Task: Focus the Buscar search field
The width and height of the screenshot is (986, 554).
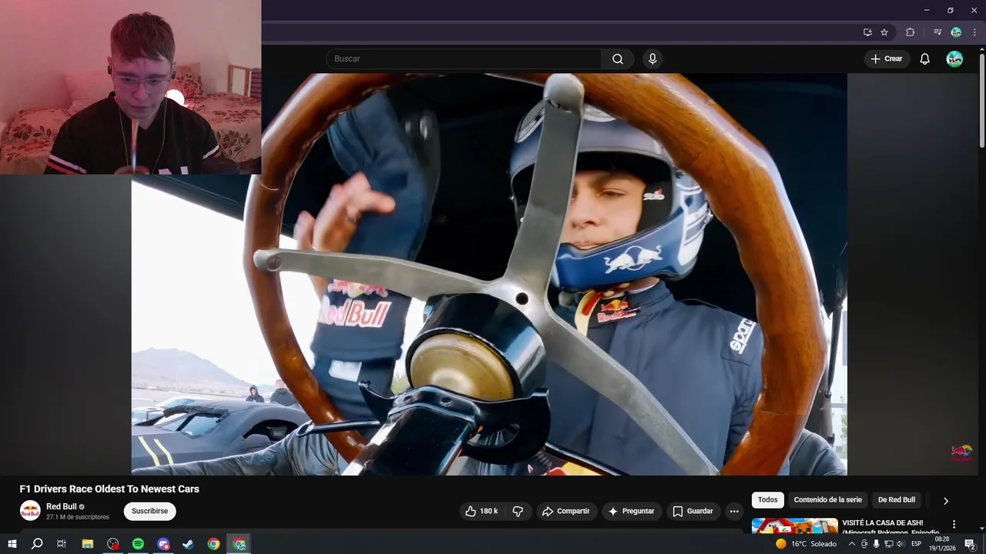Action: coord(464,59)
